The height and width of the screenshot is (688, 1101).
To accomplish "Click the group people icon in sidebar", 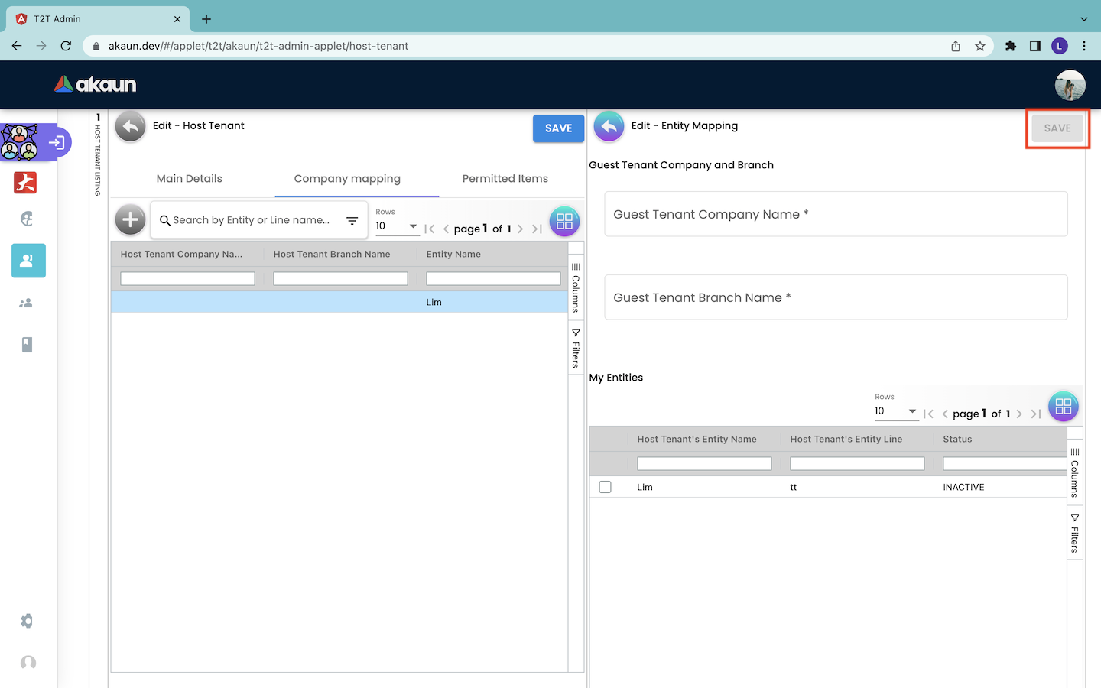I will click(26, 303).
